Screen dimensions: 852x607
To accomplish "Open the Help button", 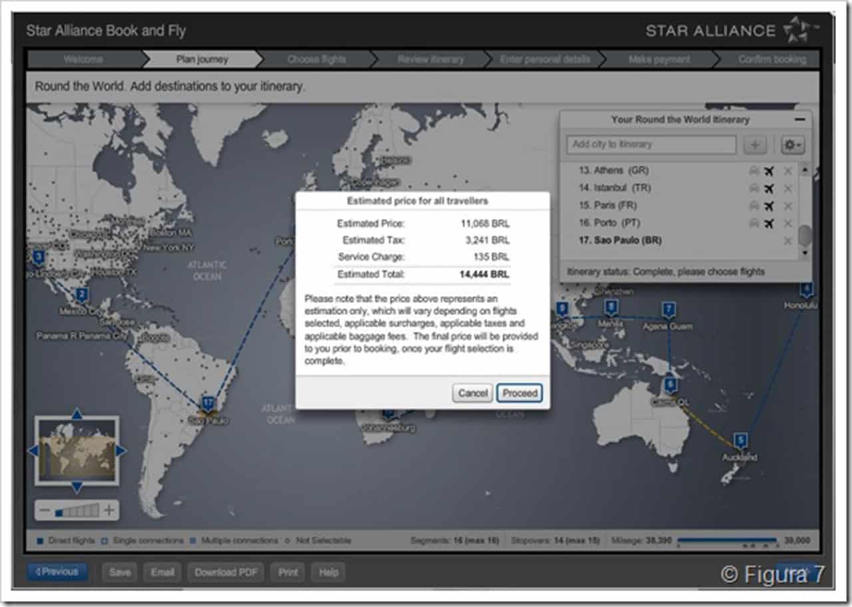I will 328,572.
